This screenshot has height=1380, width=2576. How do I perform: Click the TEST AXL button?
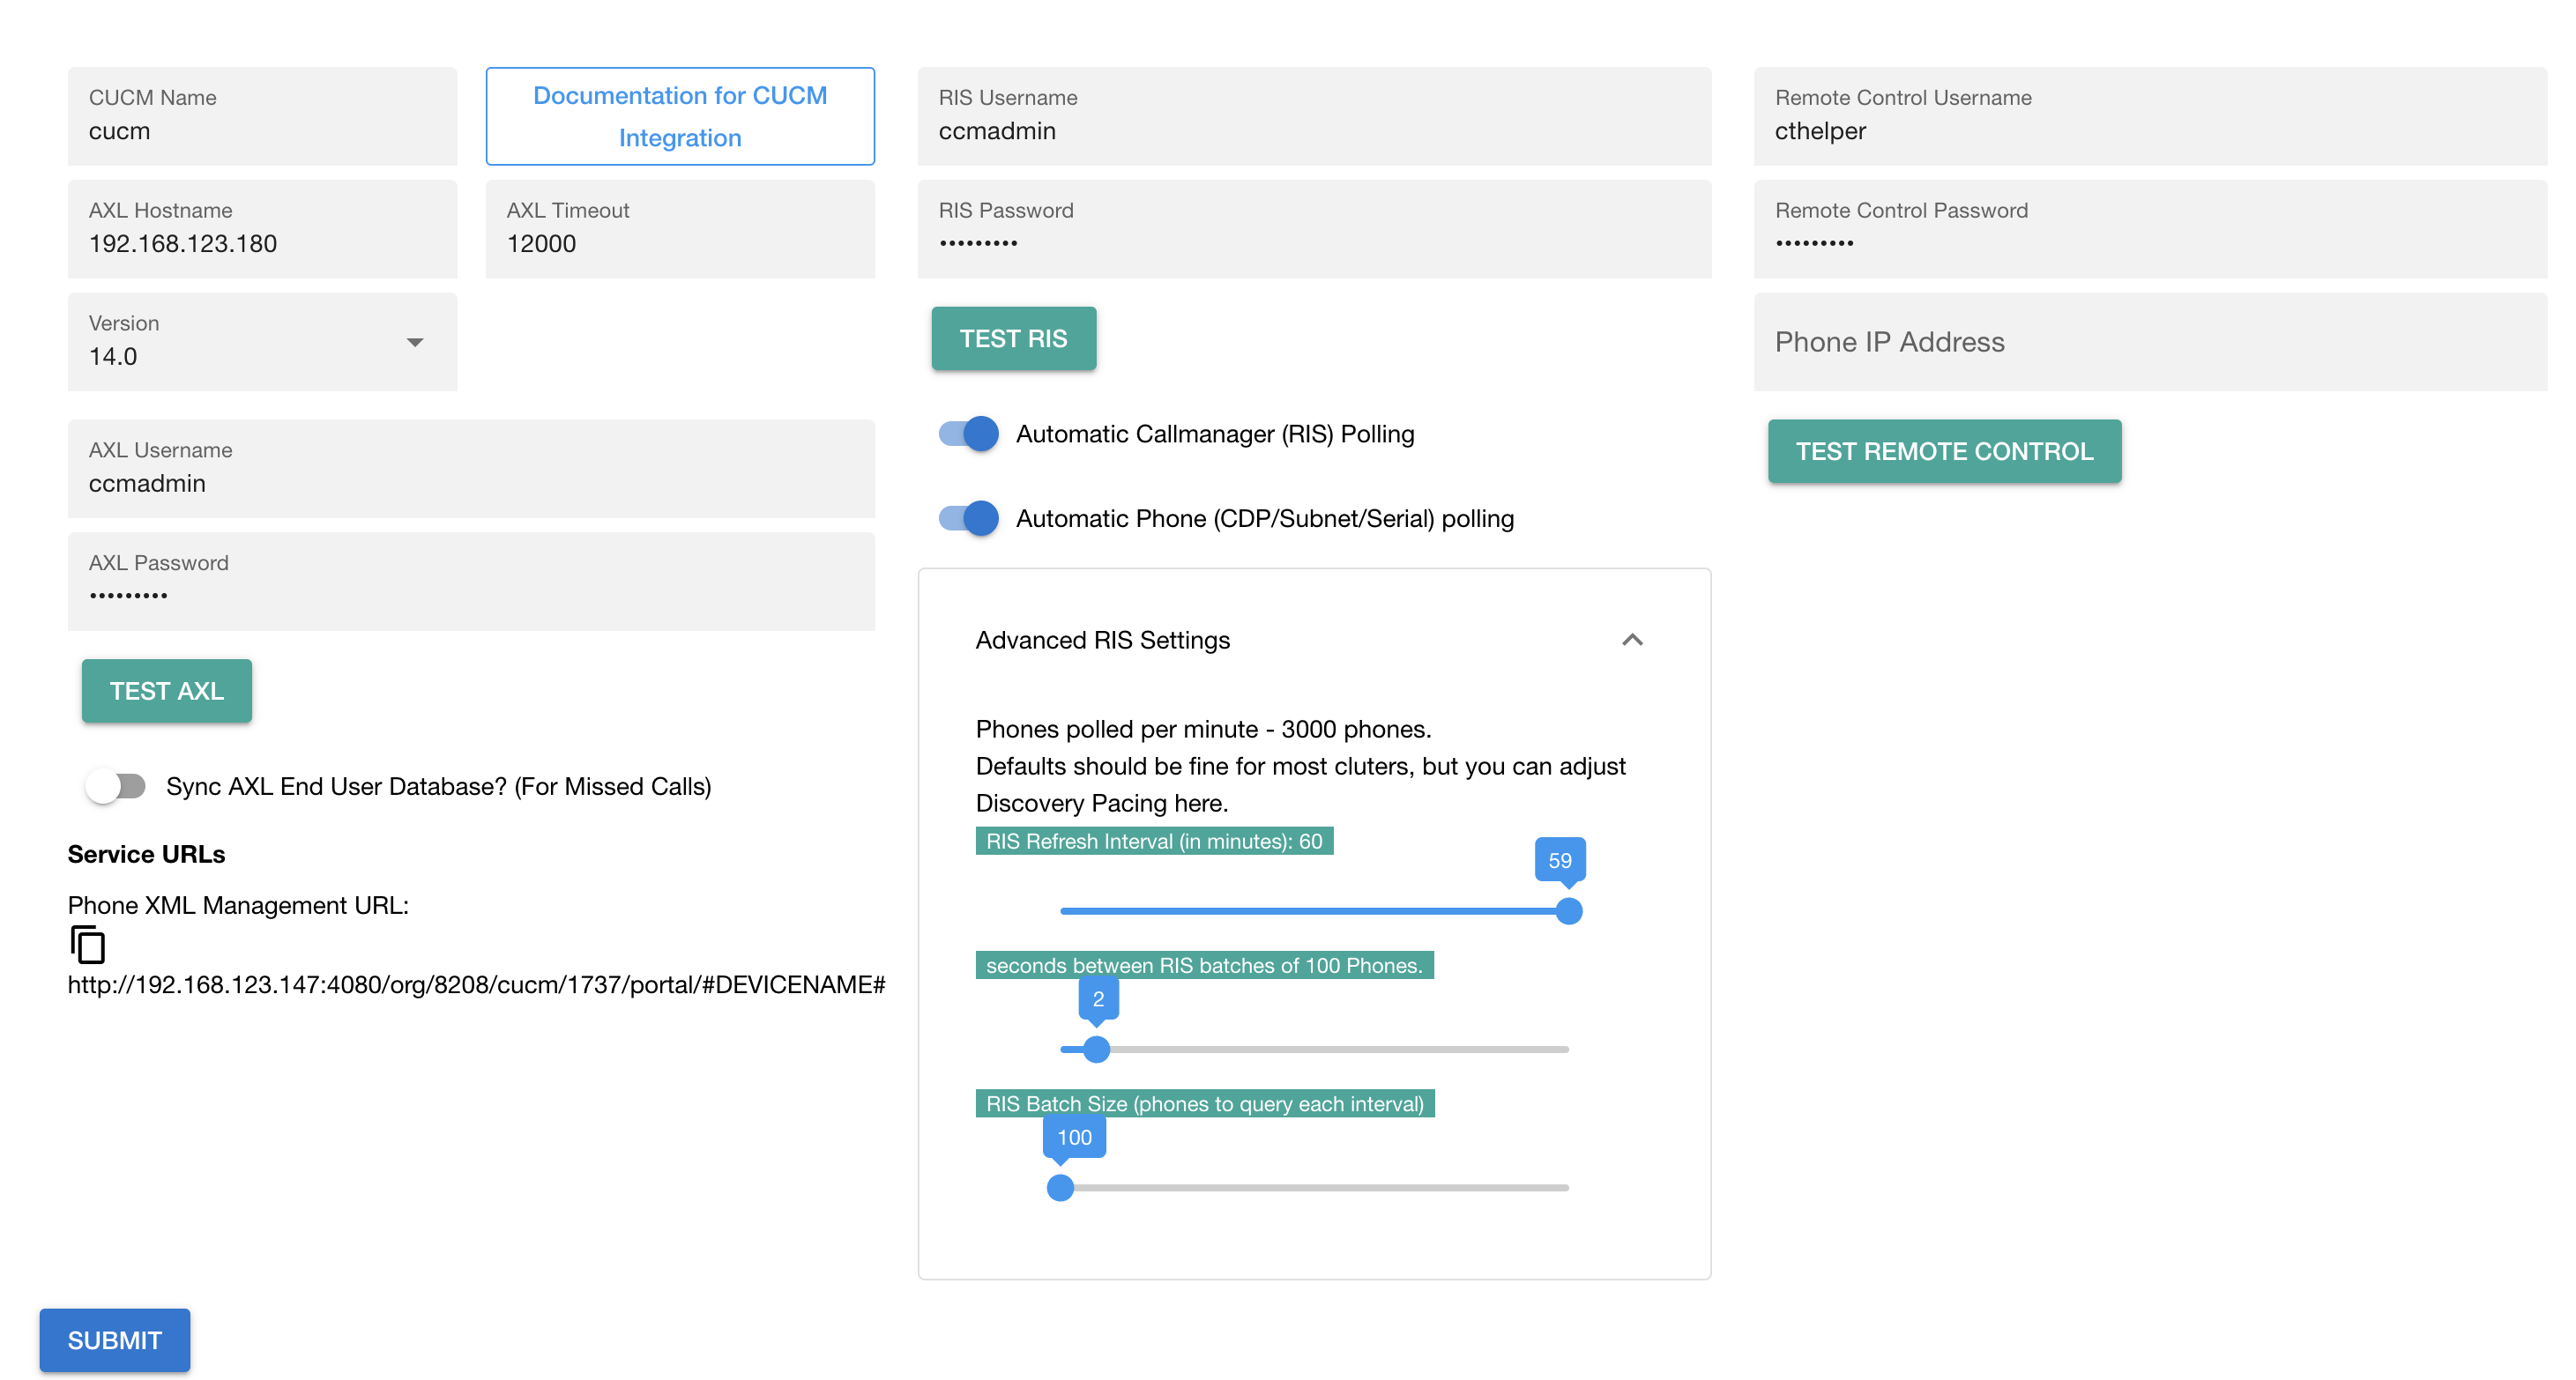coord(166,691)
